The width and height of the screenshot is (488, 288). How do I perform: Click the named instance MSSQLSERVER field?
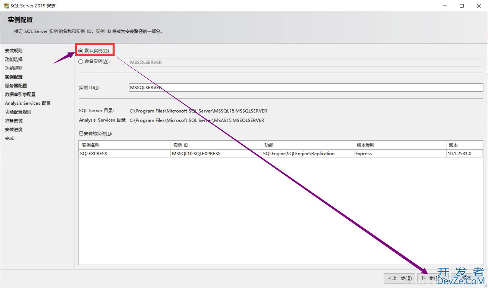pyautogui.click(x=306, y=62)
